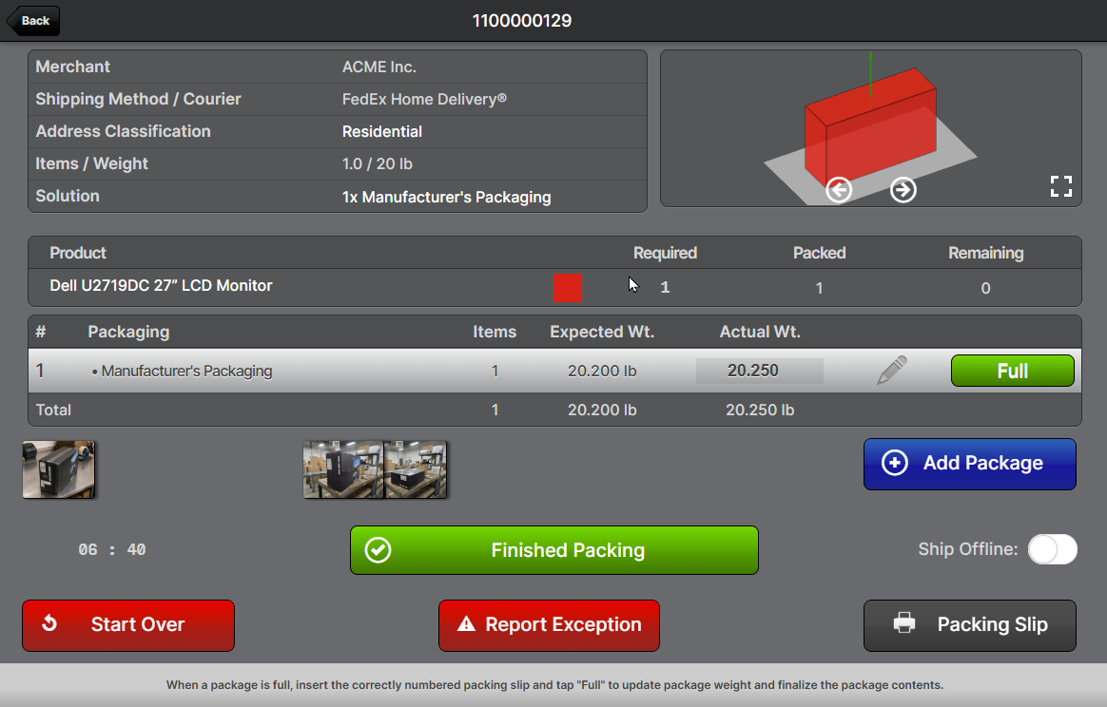Click total actual weight 20.250 lb
The height and width of the screenshot is (707, 1107).
click(760, 410)
